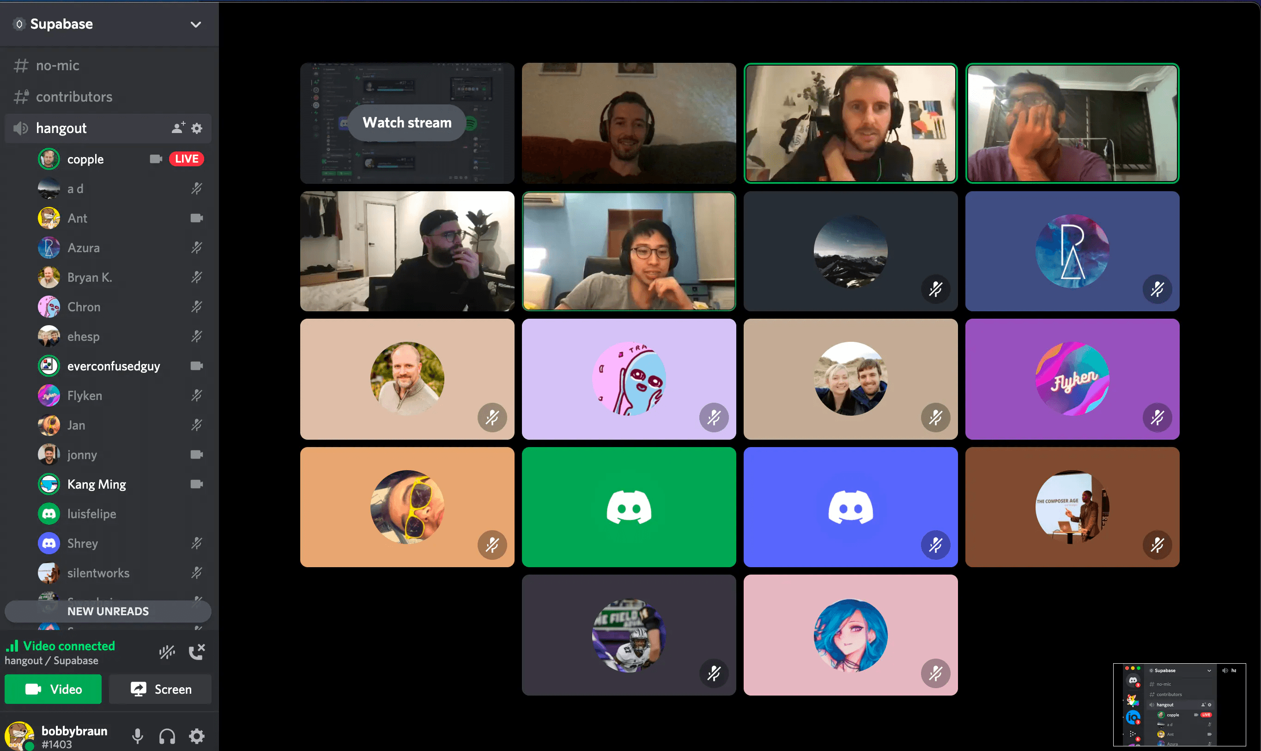
Task: Click the Screen share button
Action: pyautogui.click(x=162, y=688)
